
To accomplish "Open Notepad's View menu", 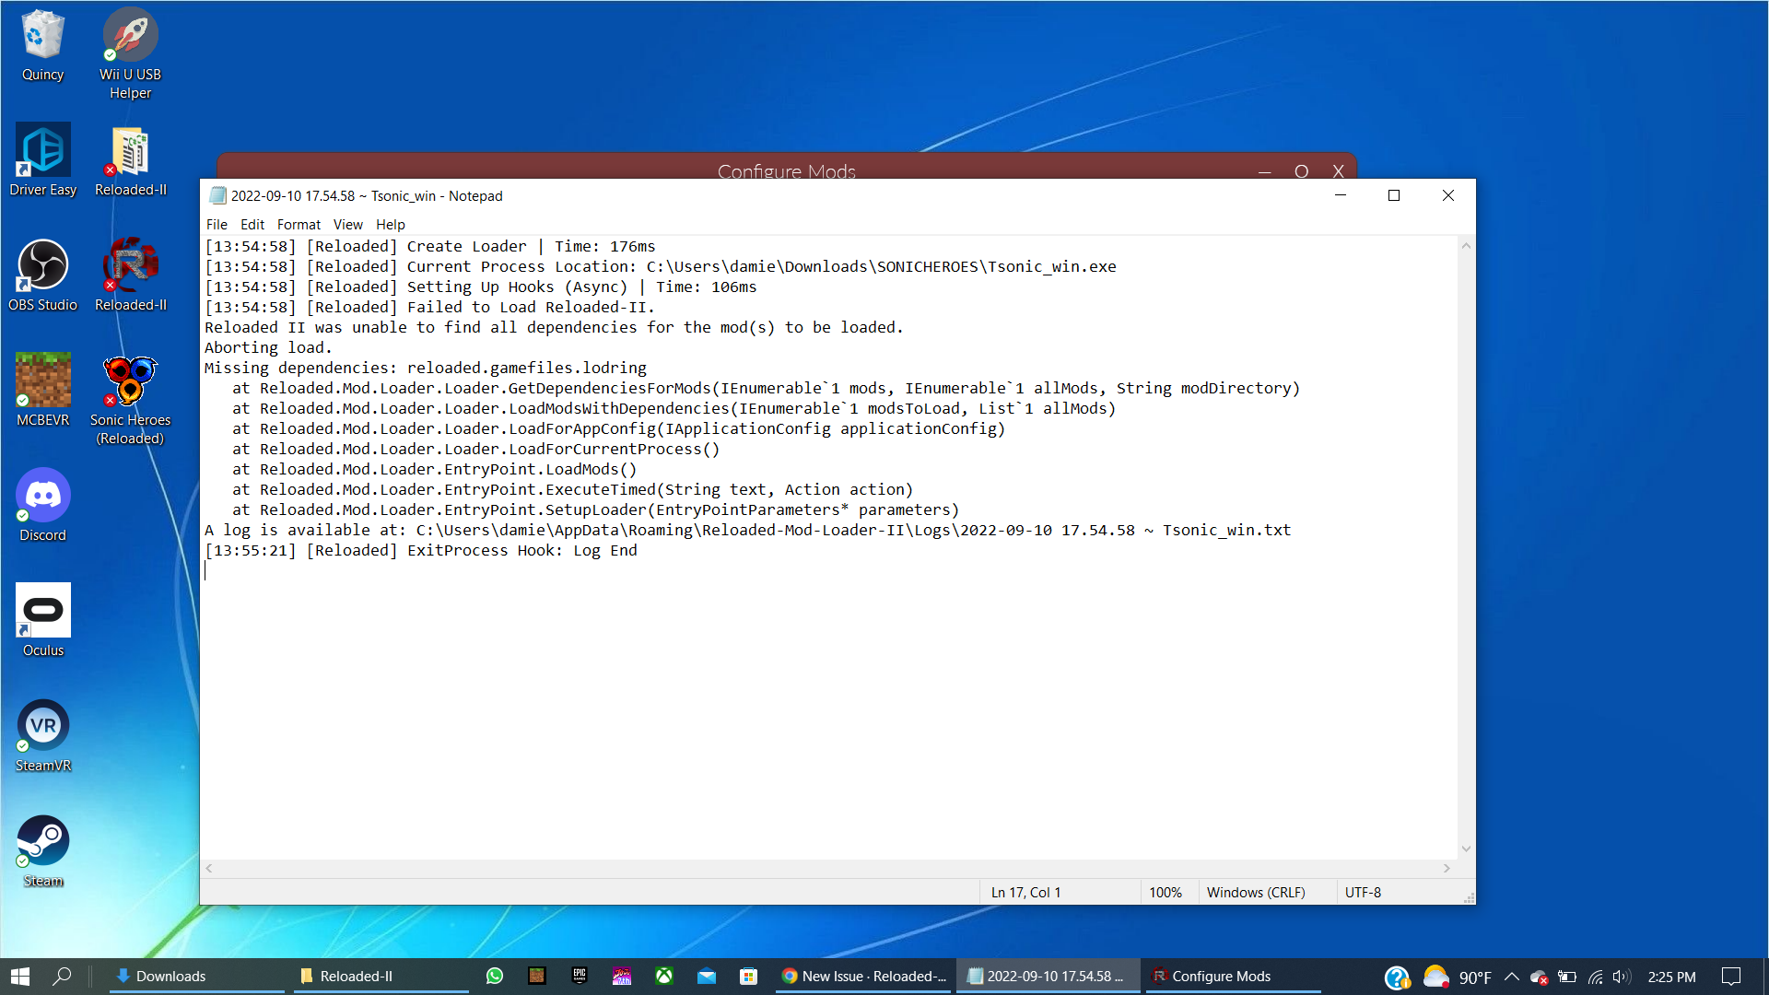I will tap(347, 224).
